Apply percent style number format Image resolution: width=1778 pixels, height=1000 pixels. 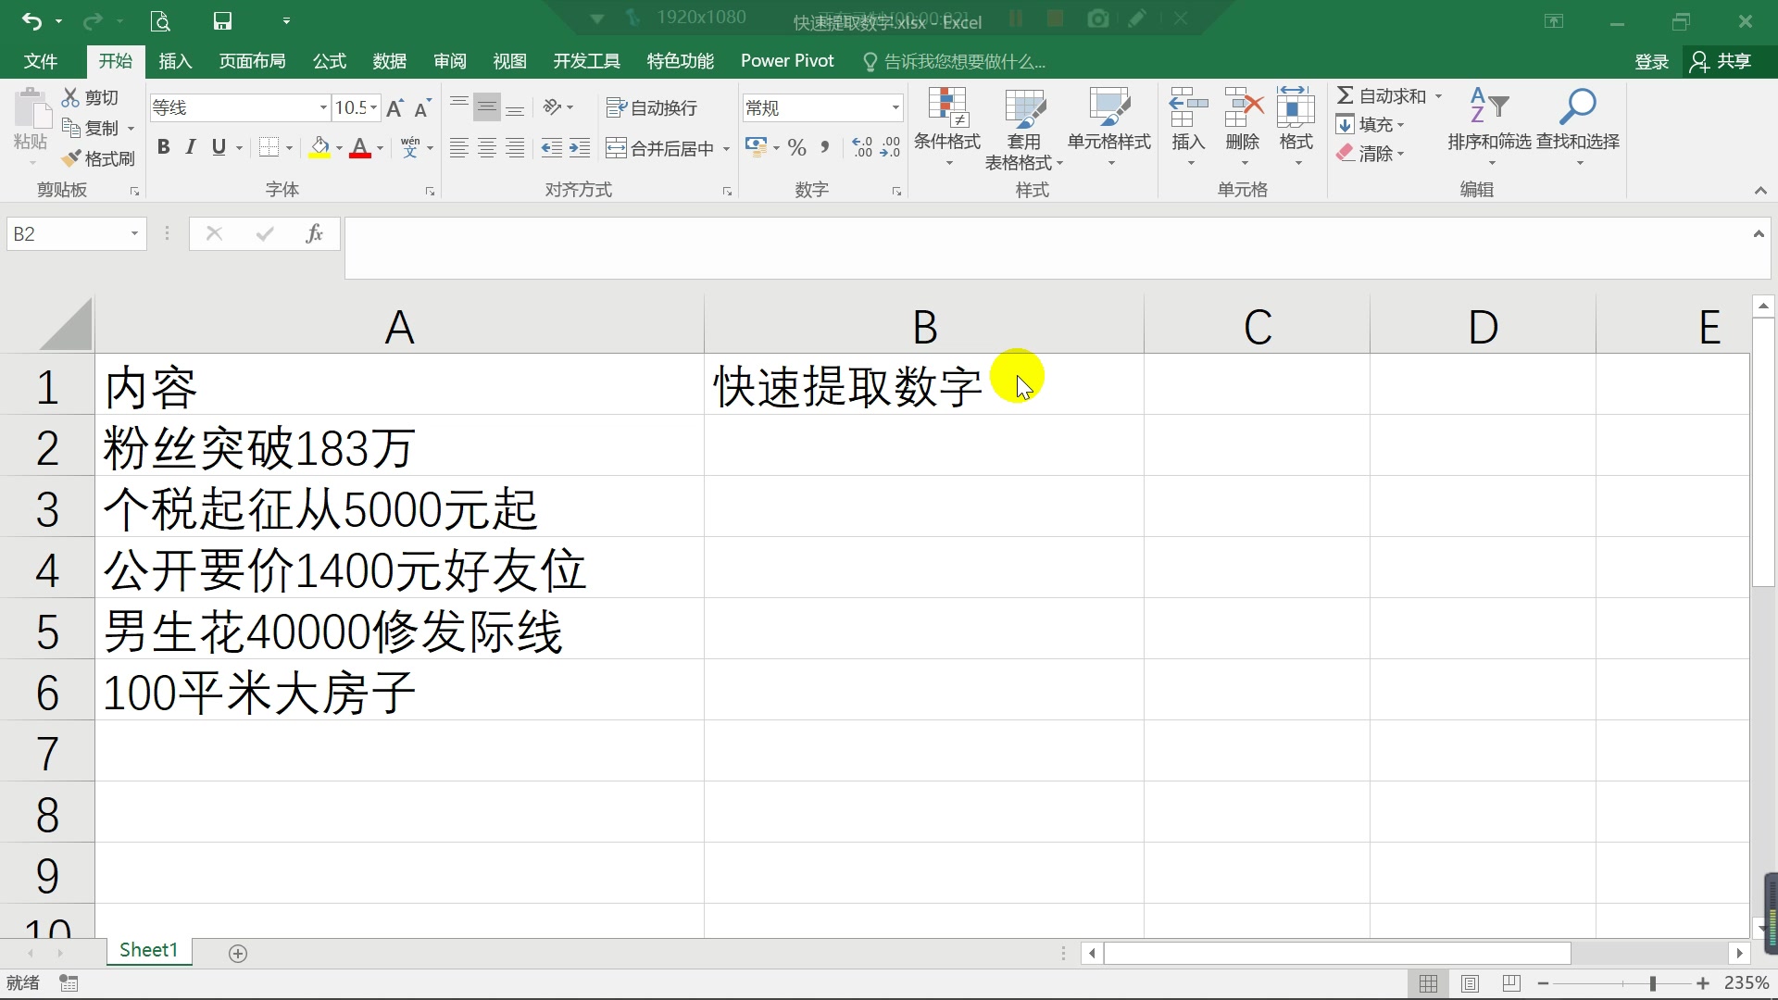point(796,147)
